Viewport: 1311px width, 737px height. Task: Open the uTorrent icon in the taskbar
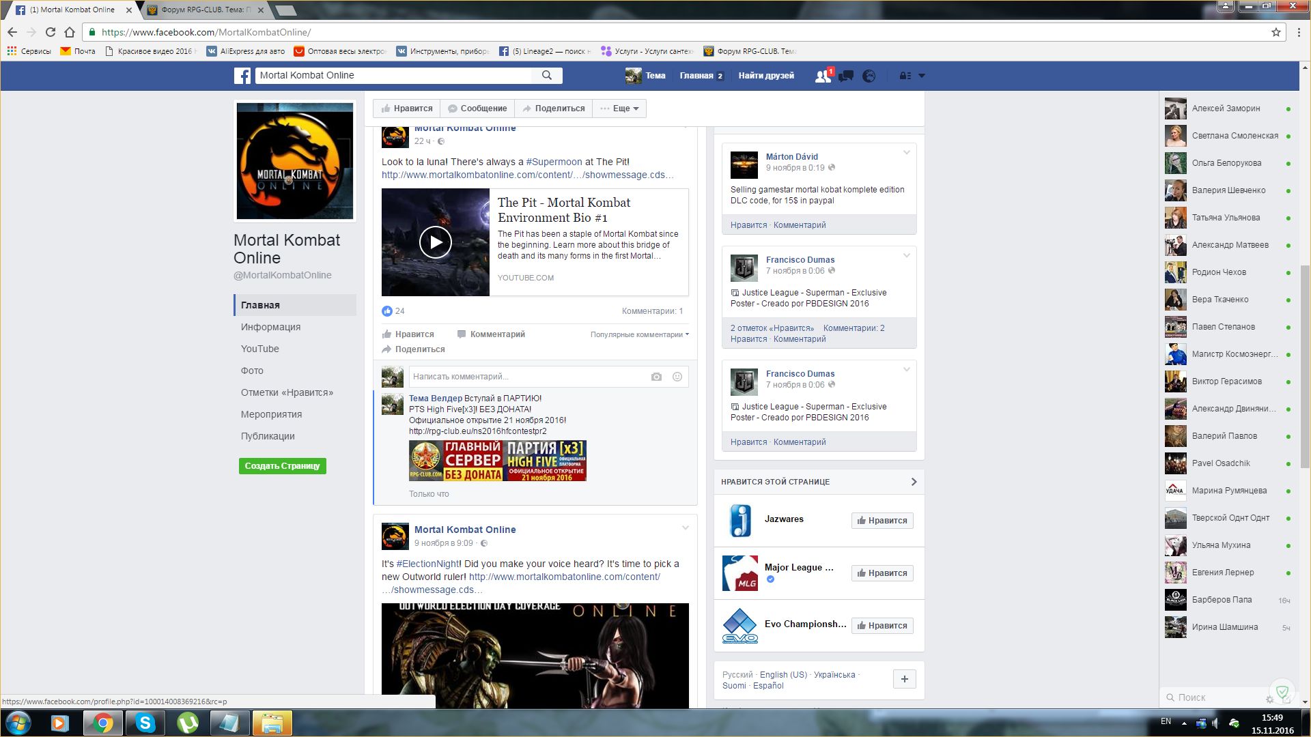tap(187, 723)
